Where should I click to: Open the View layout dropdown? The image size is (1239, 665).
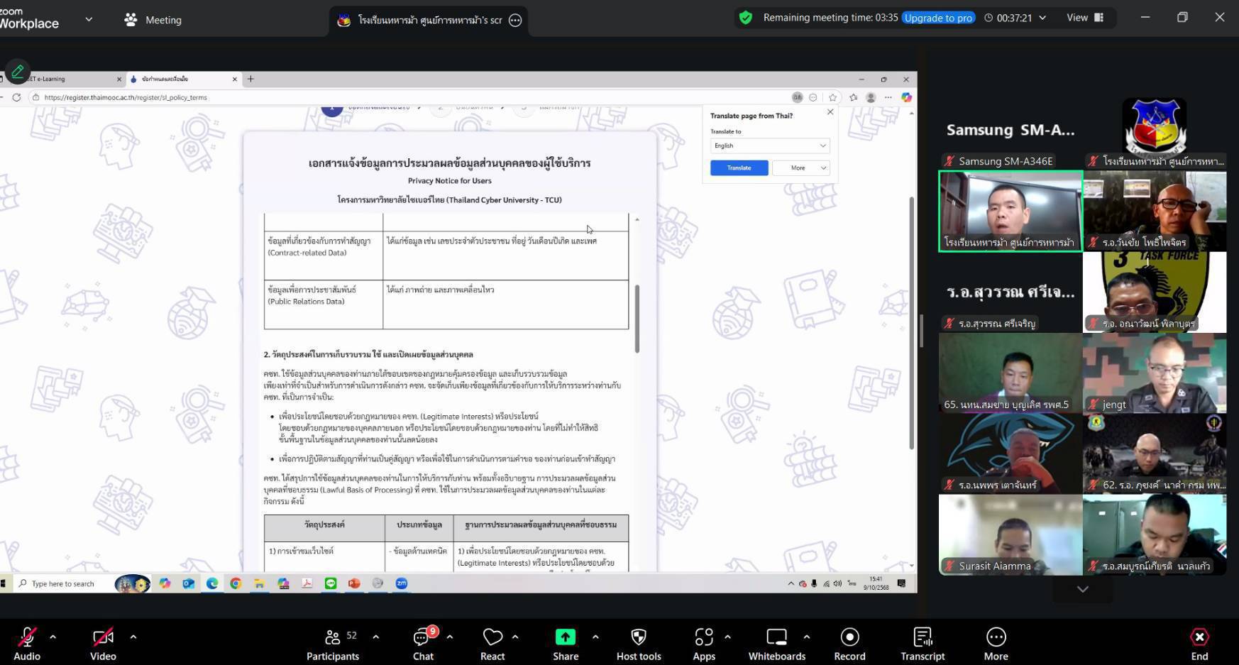(1084, 18)
